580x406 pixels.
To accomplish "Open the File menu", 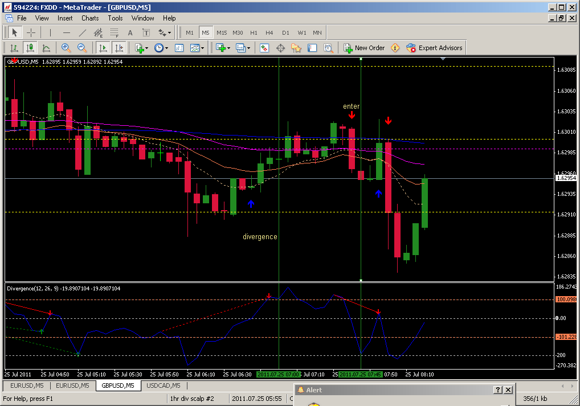I will point(22,18).
